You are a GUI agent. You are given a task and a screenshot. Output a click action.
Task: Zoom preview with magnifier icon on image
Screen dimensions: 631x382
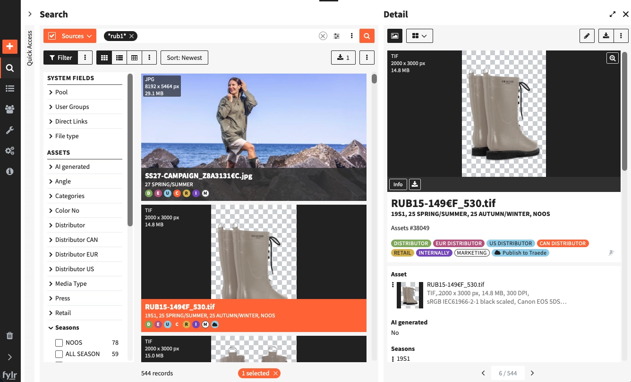pos(613,58)
